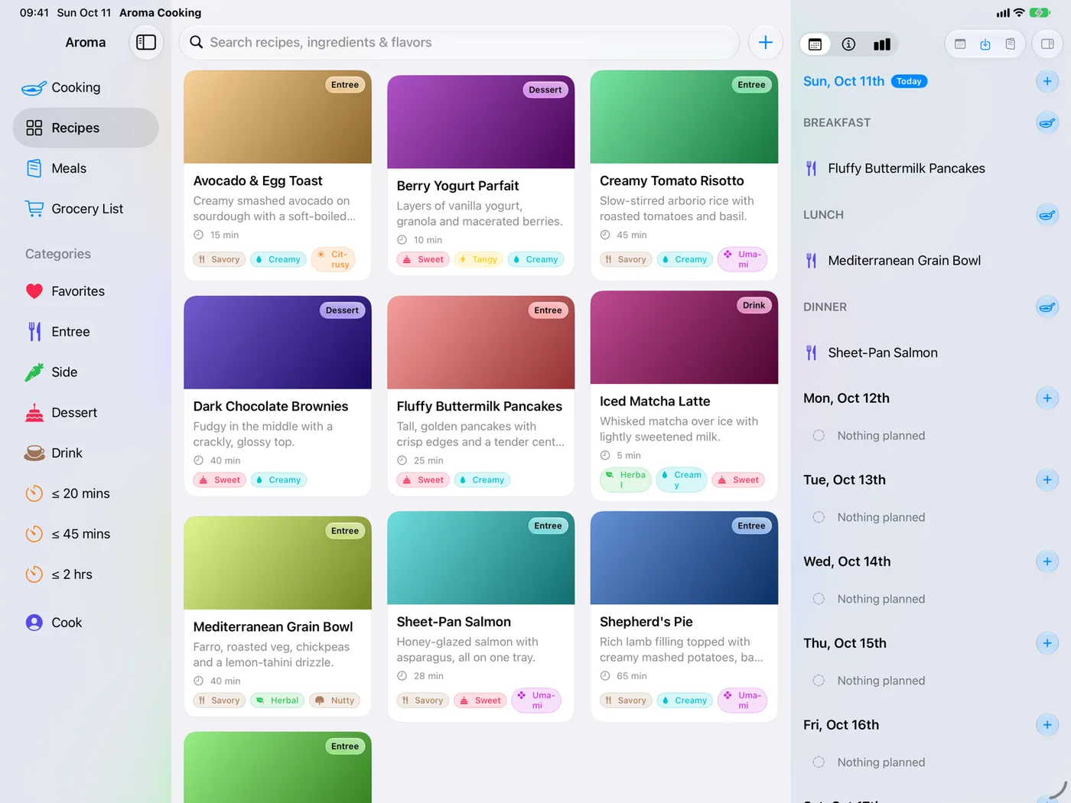The width and height of the screenshot is (1071, 803).
Task: Open the Cook profile item
Action: coord(86,623)
